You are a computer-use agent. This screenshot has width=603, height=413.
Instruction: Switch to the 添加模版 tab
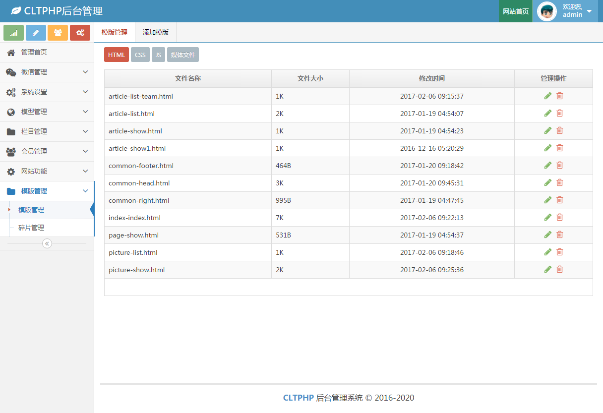point(156,32)
